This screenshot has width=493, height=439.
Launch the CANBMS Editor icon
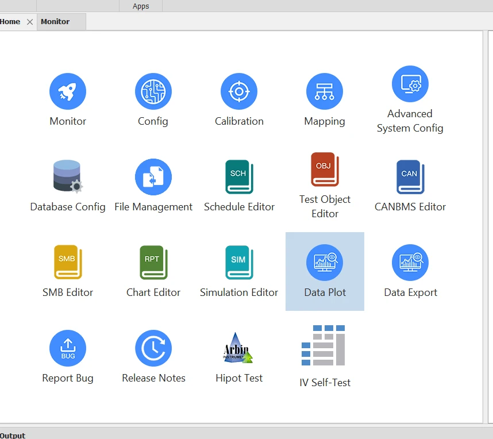pyautogui.click(x=410, y=177)
